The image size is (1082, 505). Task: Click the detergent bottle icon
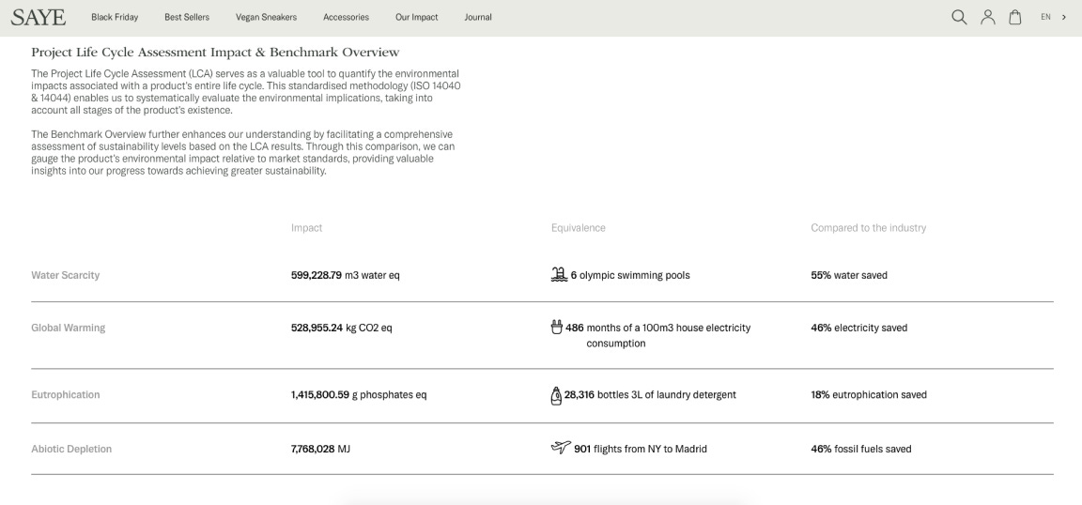pyautogui.click(x=556, y=395)
